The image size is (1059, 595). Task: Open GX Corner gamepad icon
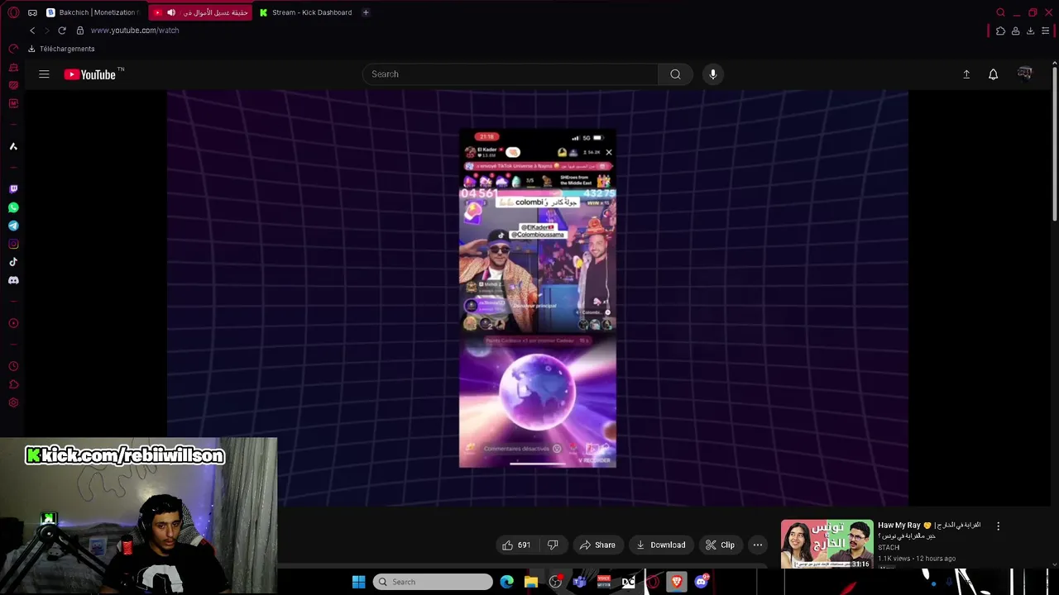pos(32,12)
